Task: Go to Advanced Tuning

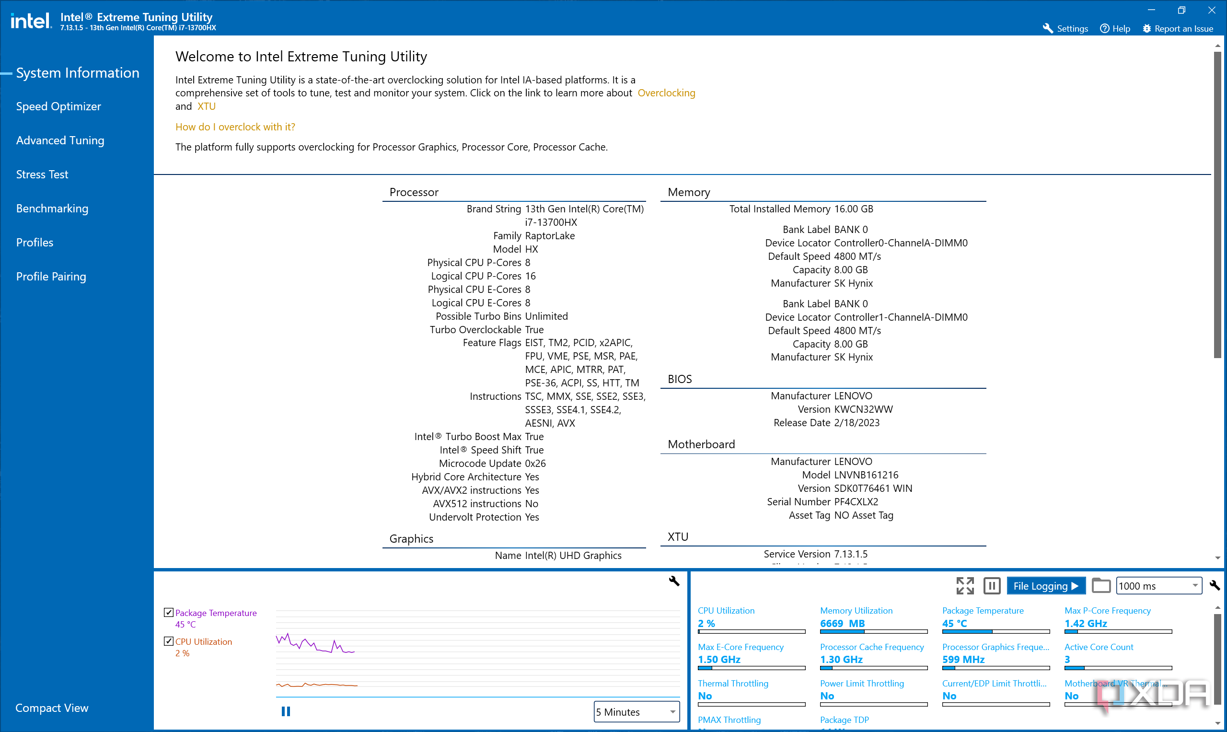Action: pyautogui.click(x=60, y=140)
